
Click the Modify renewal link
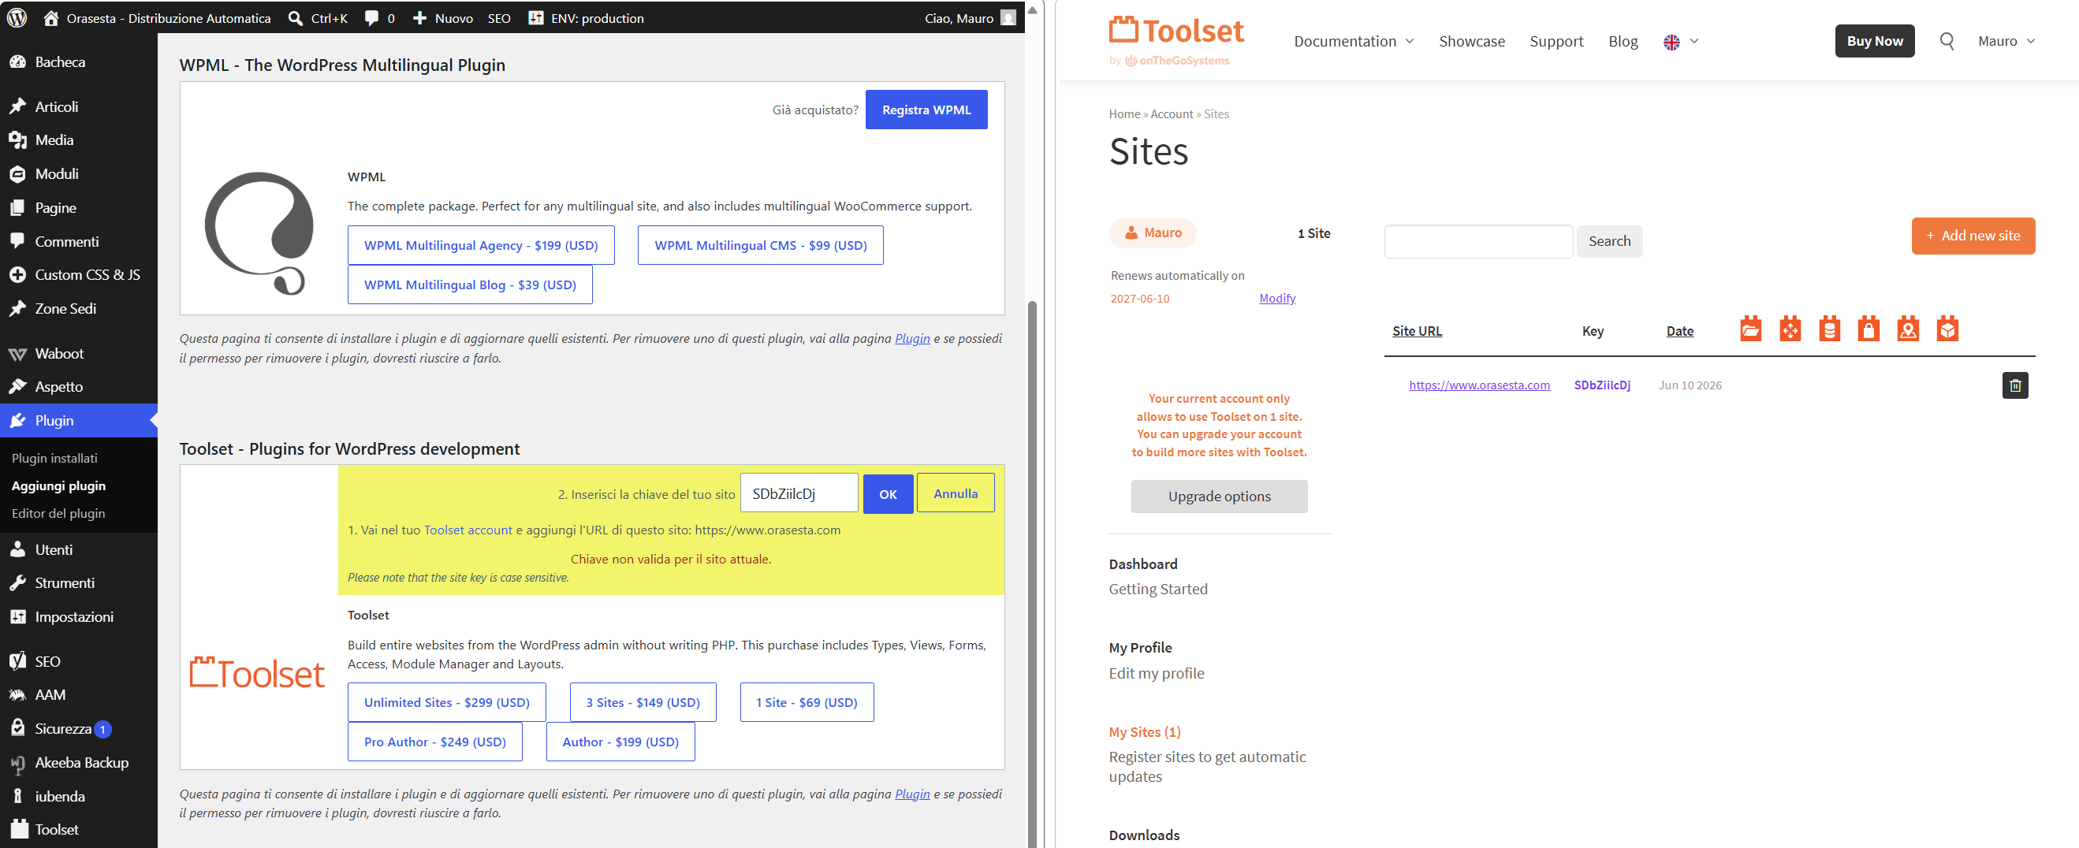1276,299
